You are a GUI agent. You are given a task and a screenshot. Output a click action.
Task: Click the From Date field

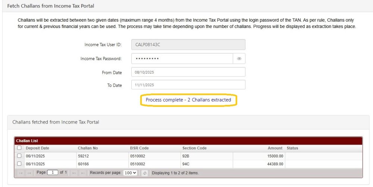tap(188, 72)
